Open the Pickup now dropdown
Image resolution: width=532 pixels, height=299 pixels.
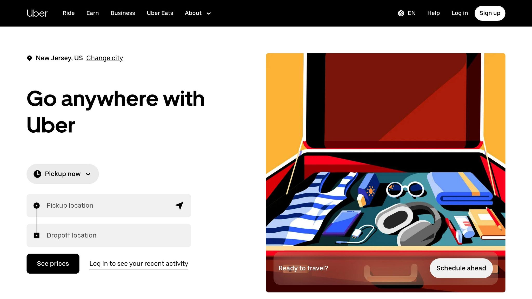click(x=63, y=174)
